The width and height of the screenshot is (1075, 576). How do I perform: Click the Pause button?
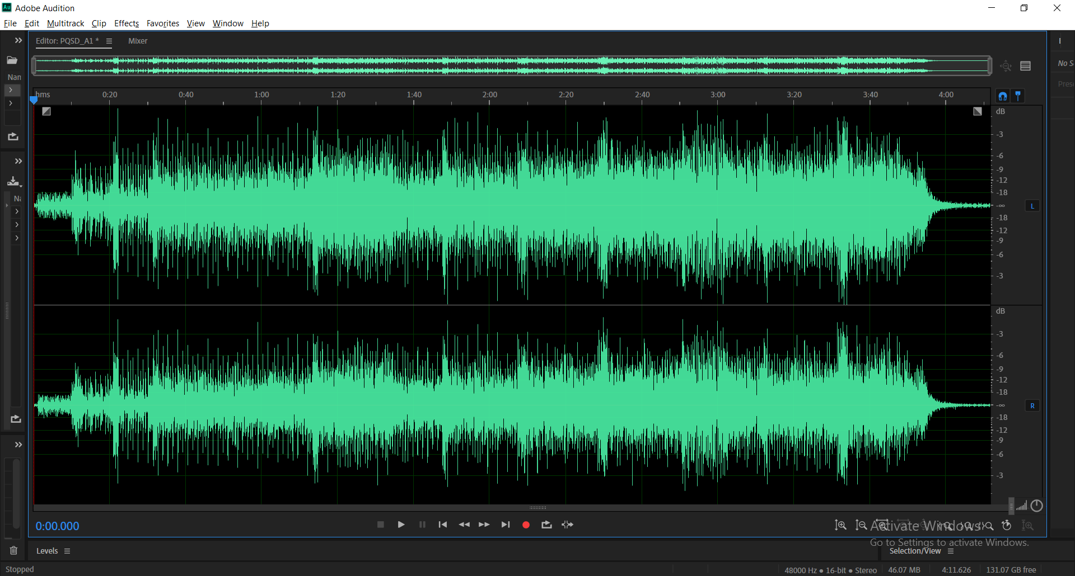(422, 525)
